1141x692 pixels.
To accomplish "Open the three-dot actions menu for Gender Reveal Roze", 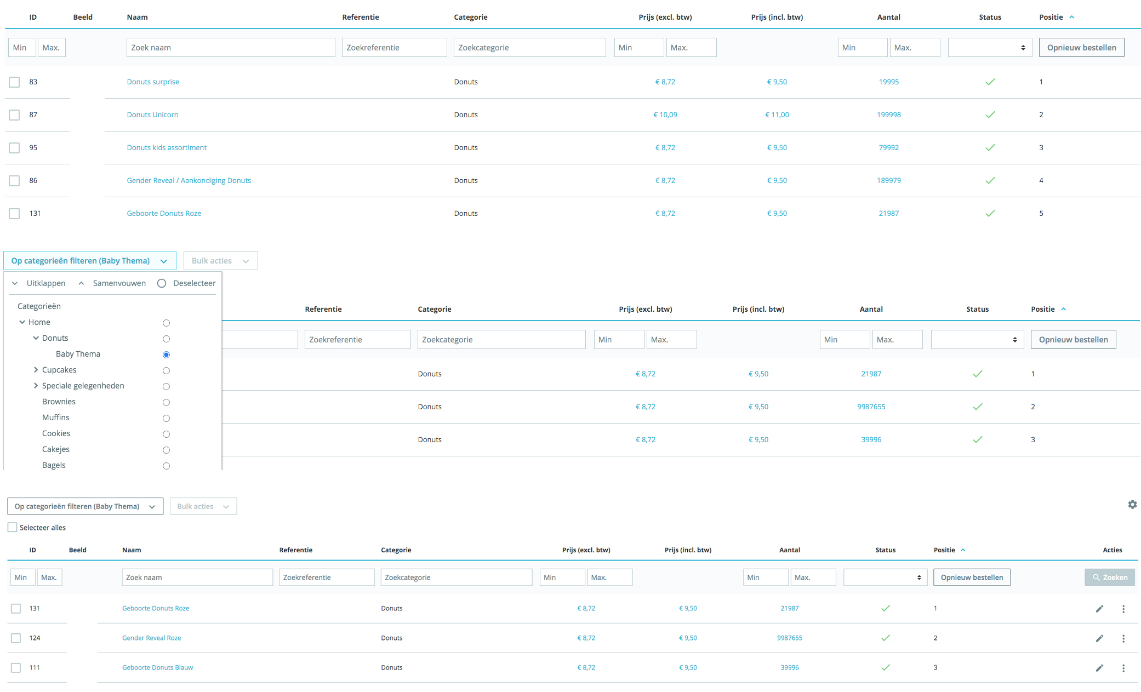I will [x=1123, y=638].
